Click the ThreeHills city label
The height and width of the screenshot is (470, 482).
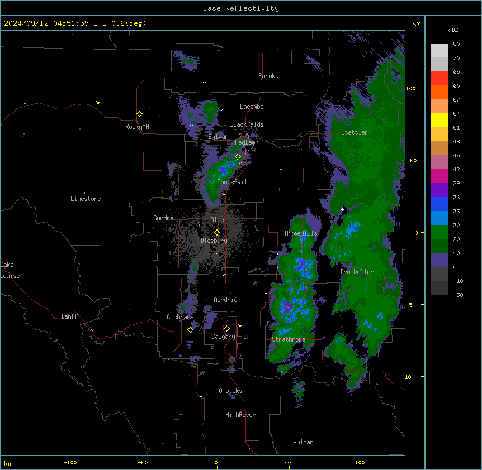pyautogui.click(x=300, y=233)
